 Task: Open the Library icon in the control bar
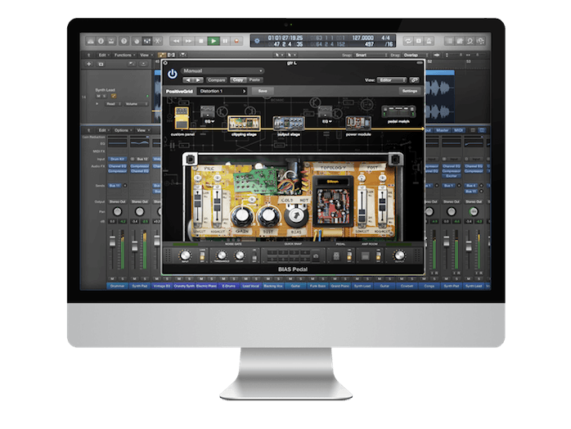pyautogui.click(x=90, y=41)
